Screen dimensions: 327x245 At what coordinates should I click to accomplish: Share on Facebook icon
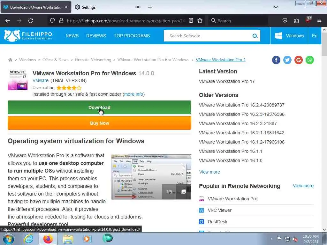click(276, 60)
